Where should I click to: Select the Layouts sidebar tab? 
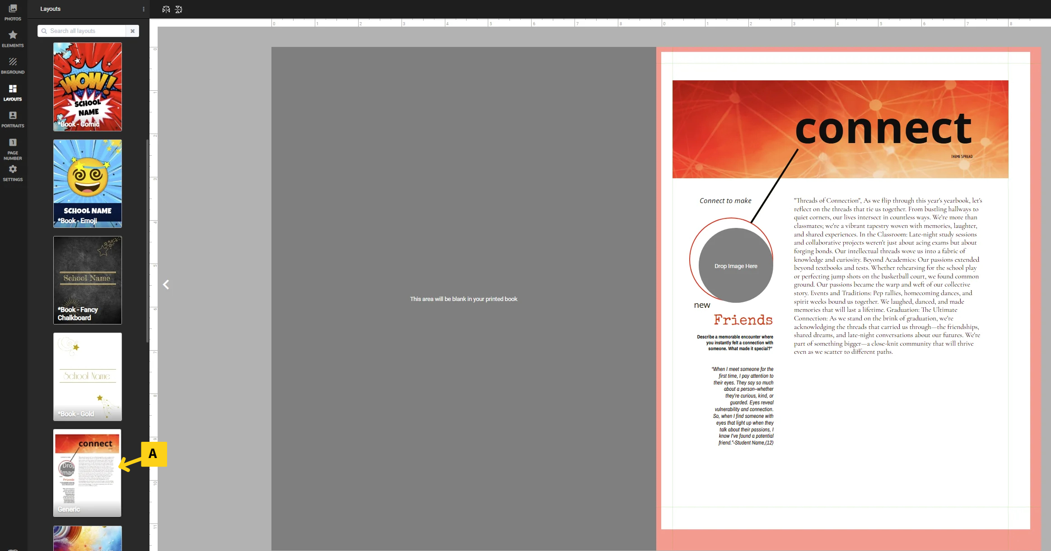coord(13,92)
